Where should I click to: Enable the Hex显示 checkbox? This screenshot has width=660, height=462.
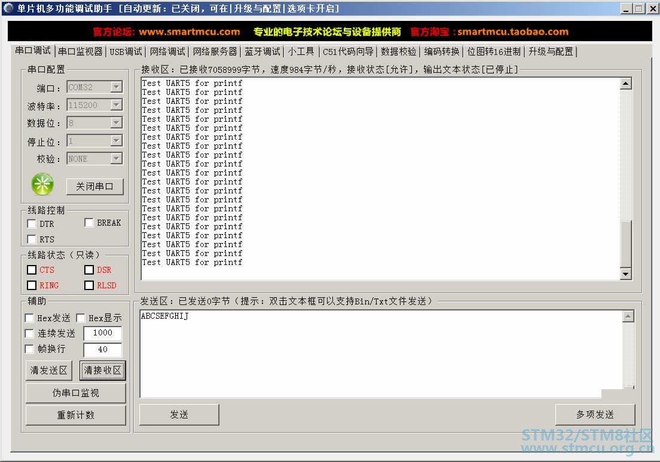(81, 318)
